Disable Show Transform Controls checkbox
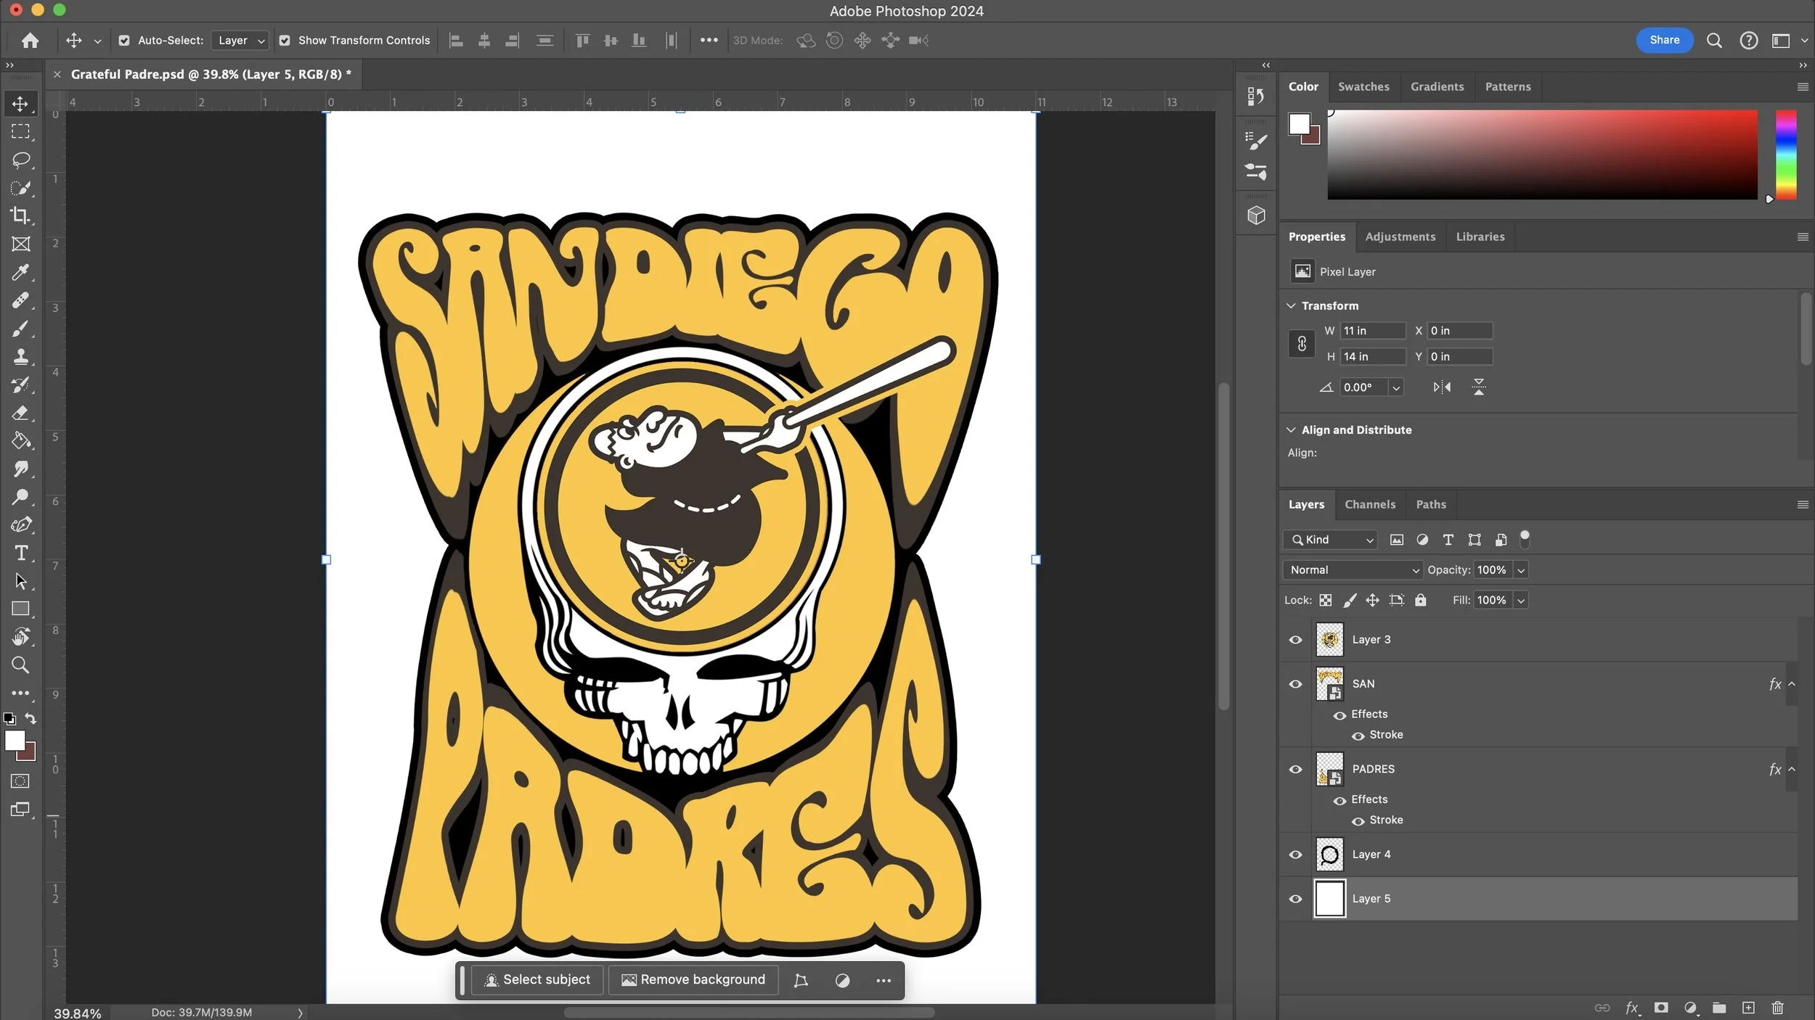 [x=285, y=41]
